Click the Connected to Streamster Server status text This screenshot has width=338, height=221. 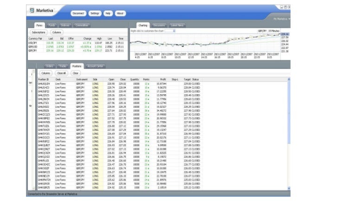(52, 194)
